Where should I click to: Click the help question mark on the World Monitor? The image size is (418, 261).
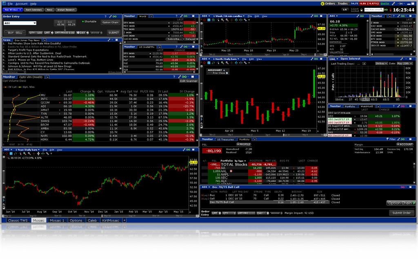(x=176, y=17)
